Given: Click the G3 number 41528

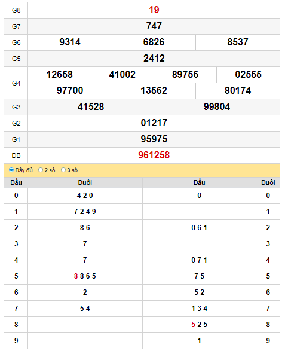Looking at the screenshot, I should click(91, 106).
